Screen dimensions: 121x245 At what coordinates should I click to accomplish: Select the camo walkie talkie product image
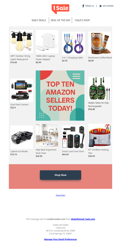pos(100,89)
